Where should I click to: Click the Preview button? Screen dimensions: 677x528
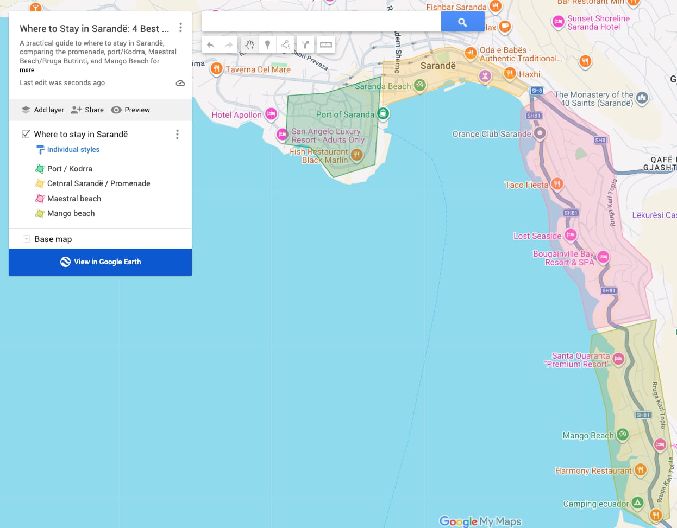click(x=130, y=110)
